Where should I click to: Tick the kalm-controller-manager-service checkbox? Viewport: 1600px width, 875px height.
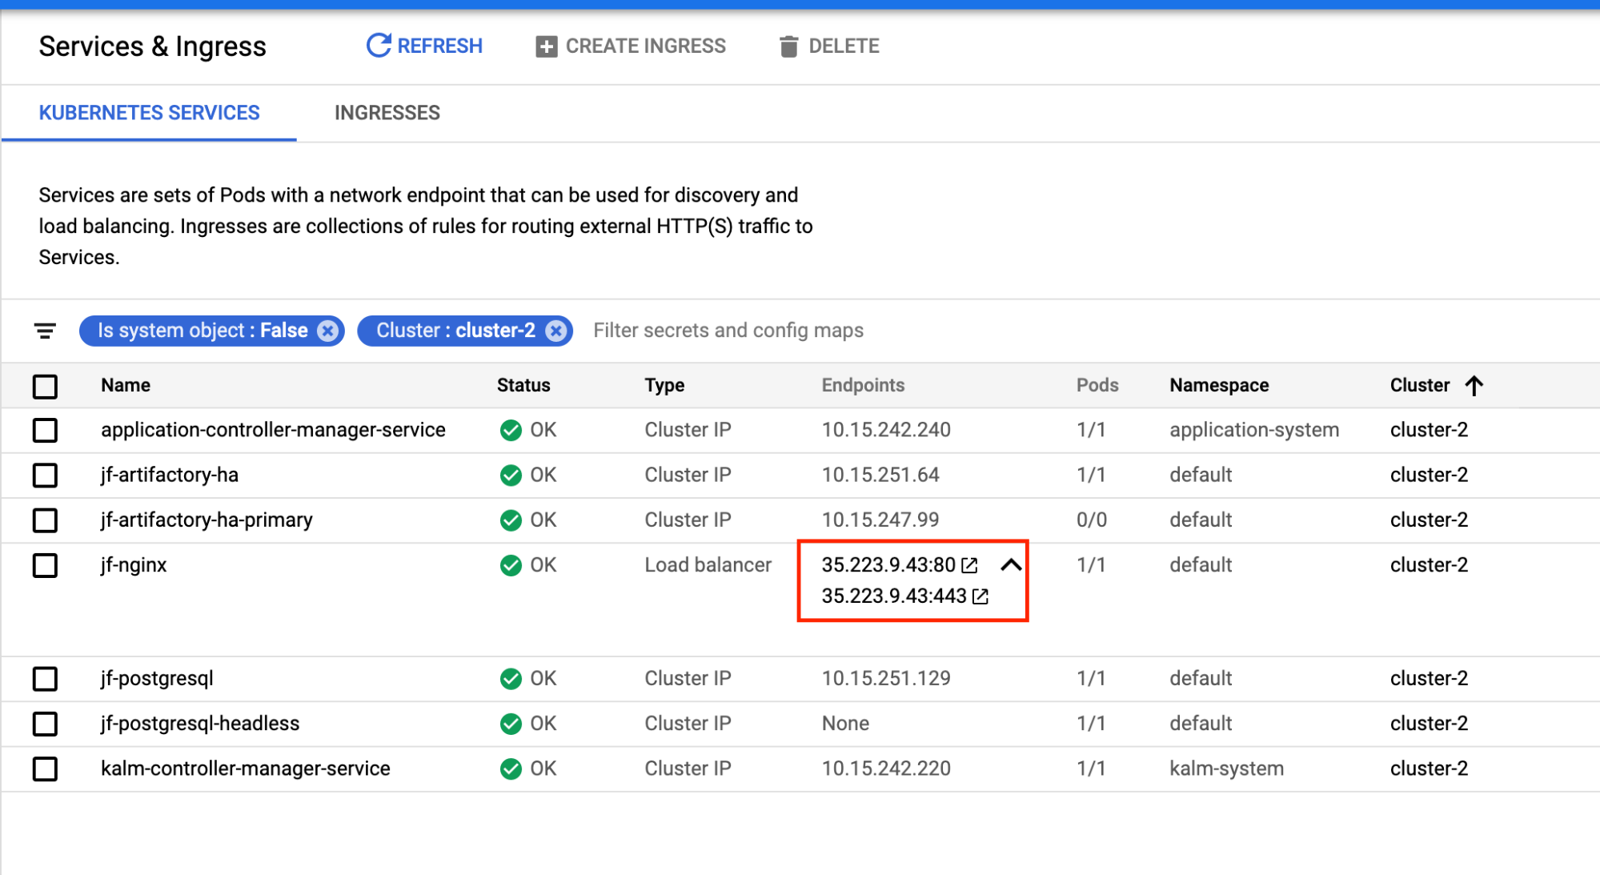[x=45, y=769]
